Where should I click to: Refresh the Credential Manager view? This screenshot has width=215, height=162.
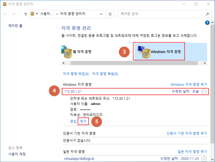pyautogui.click(x=110, y=14)
